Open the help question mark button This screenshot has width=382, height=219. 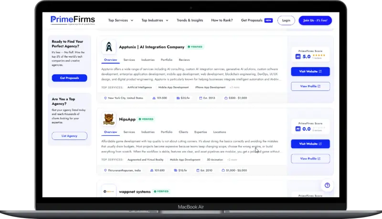pos(327,186)
